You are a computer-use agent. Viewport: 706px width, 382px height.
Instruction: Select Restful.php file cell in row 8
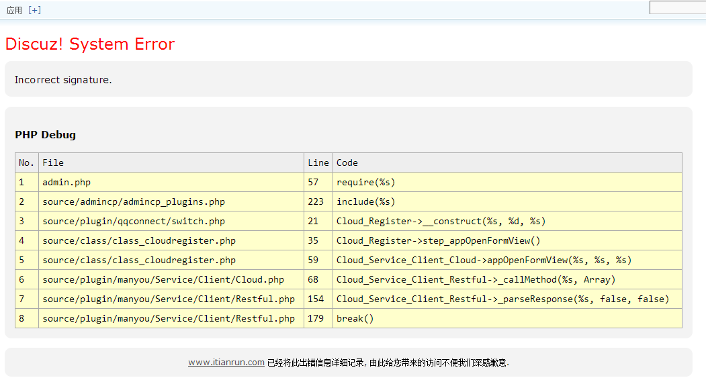(x=171, y=318)
